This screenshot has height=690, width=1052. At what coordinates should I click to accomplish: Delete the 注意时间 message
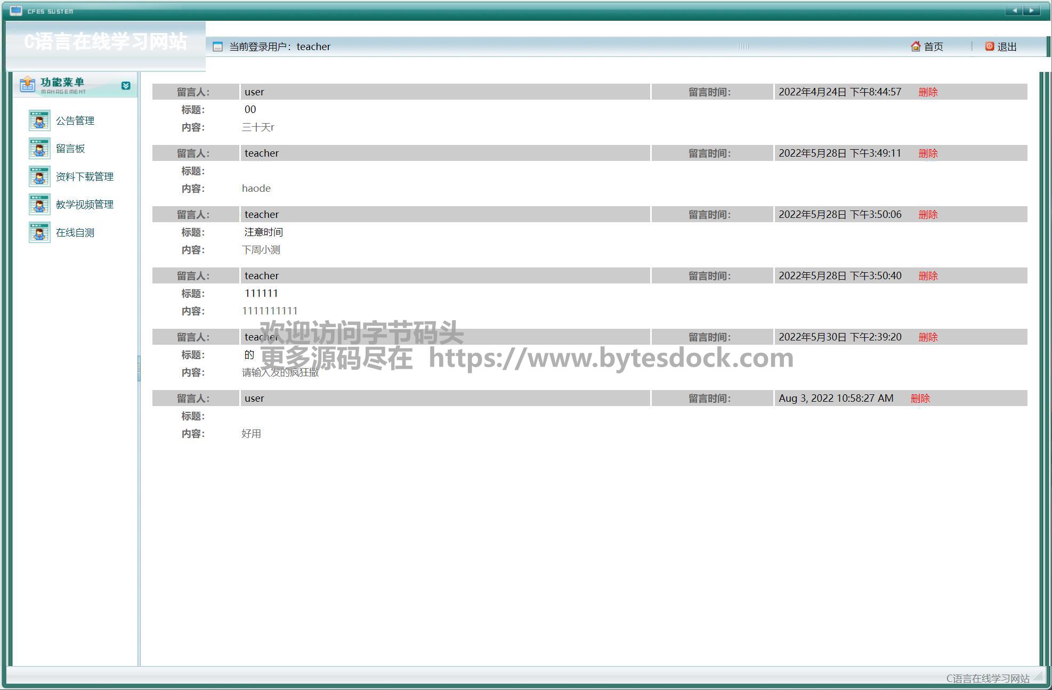coord(928,215)
